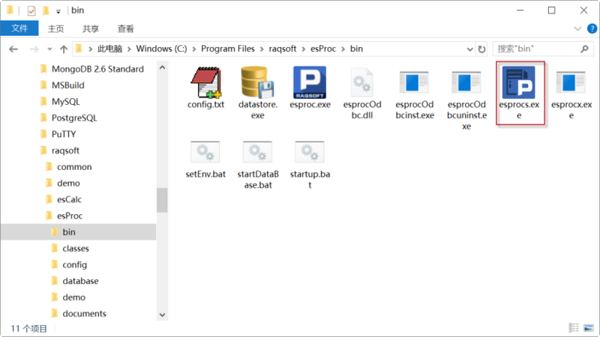Navigate to Windows (C:) in breadcrumb
This screenshot has width=600, height=337.
pyautogui.click(x=161, y=49)
